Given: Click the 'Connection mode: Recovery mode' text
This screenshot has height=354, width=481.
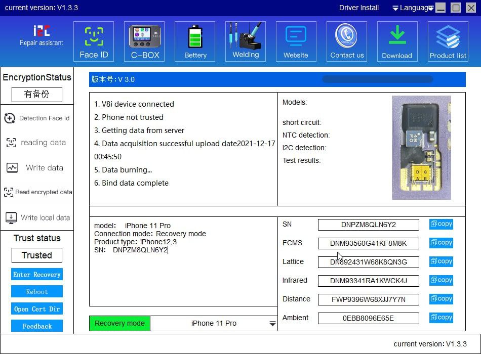Looking at the screenshot, I should 150,234.
